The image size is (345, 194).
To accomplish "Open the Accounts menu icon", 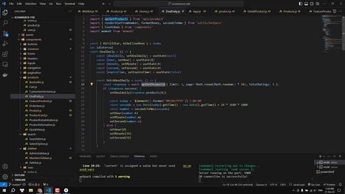I will coord(5,167).
